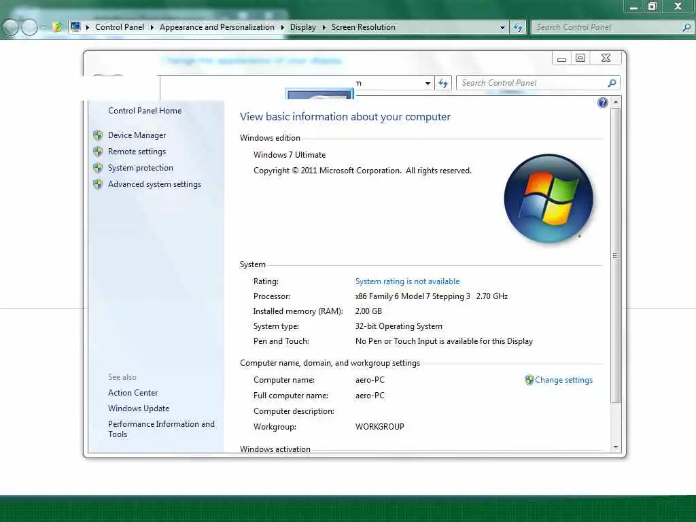Click the refresh icon in the back window address bar
This screenshot has width=696, height=522.
click(517, 27)
